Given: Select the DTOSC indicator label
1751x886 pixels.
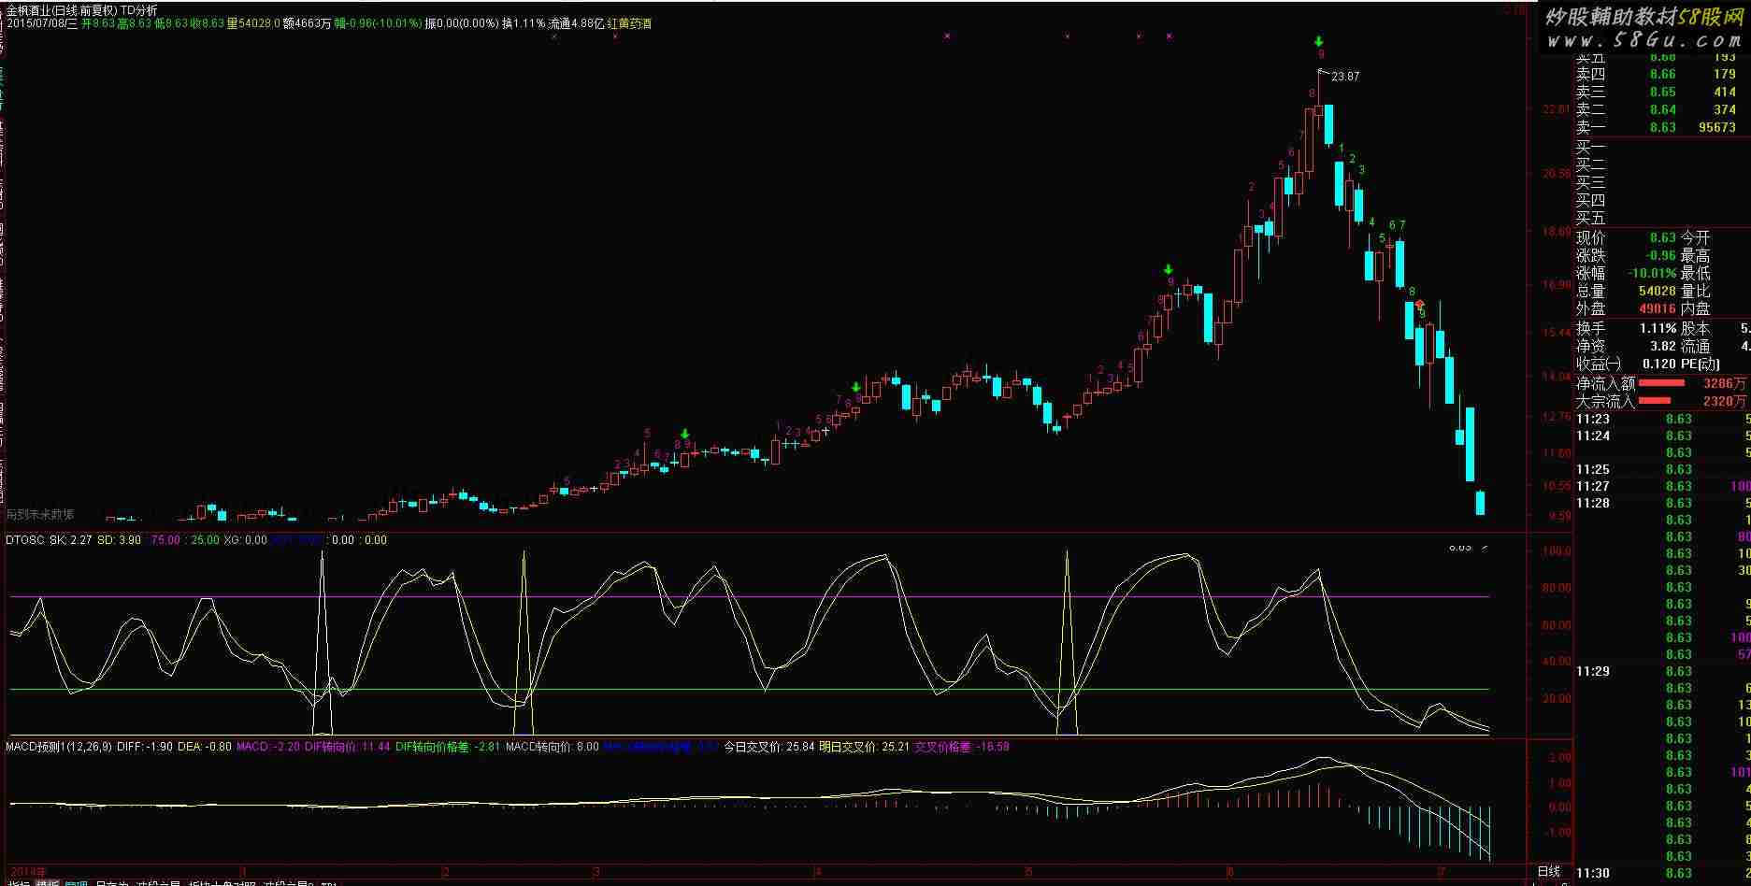Looking at the screenshot, I should (x=26, y=540).
